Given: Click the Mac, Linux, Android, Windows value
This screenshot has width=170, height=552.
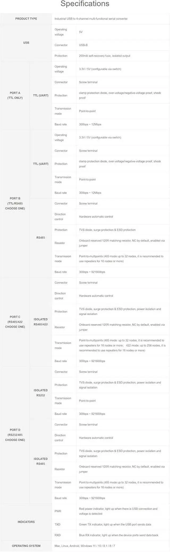Looking at the screenshot, I should tap(85, 546).
